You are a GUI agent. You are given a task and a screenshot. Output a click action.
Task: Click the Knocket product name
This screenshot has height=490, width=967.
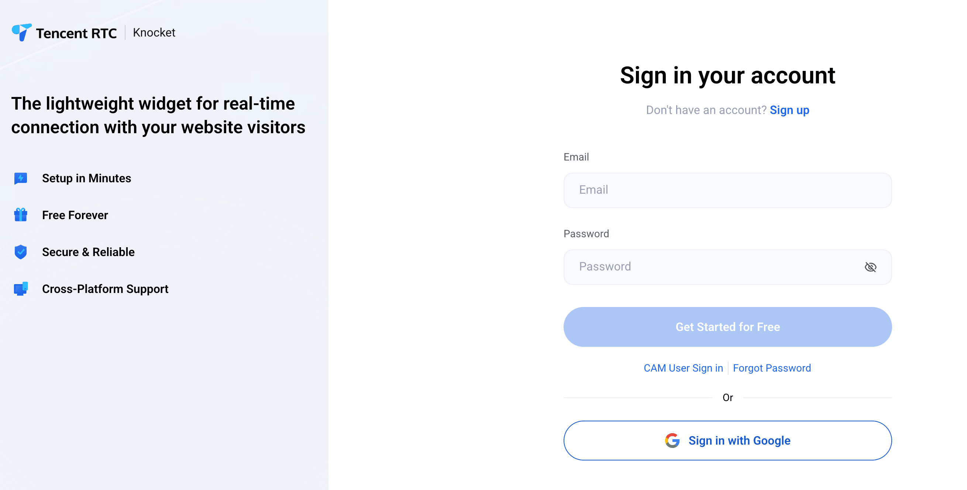pos(154,32)
